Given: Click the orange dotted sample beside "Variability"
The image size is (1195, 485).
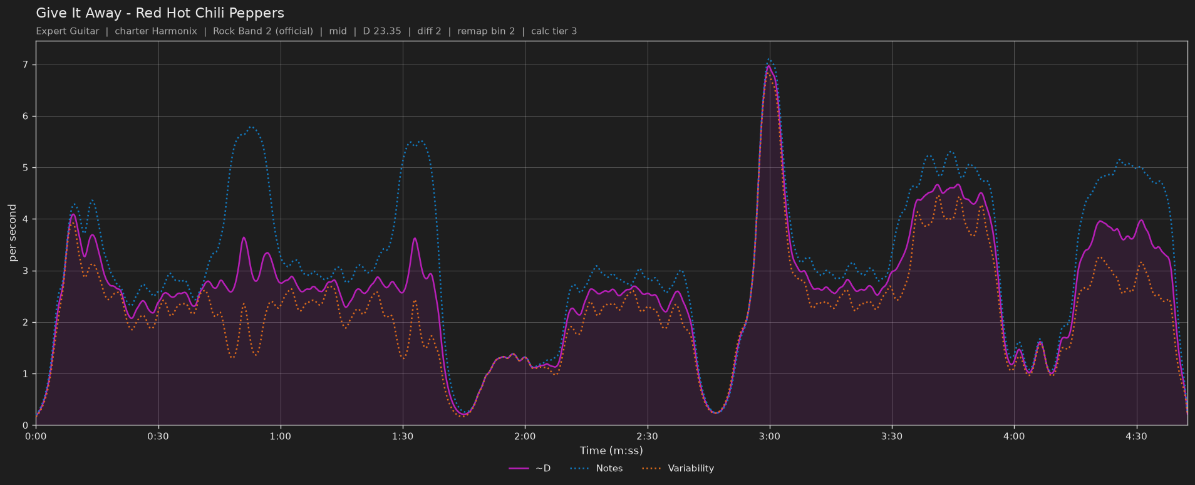Looking at the screenshot, I should 652,469.
